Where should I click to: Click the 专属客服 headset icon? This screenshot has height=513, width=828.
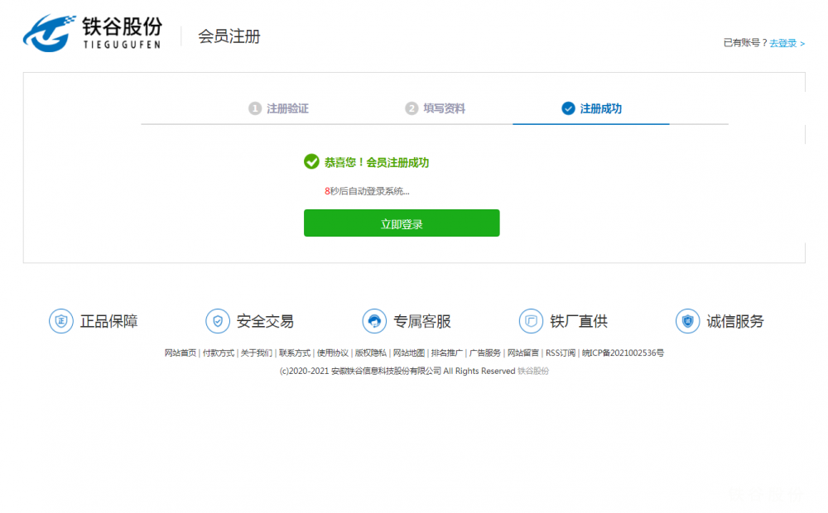tap(374, 321)
